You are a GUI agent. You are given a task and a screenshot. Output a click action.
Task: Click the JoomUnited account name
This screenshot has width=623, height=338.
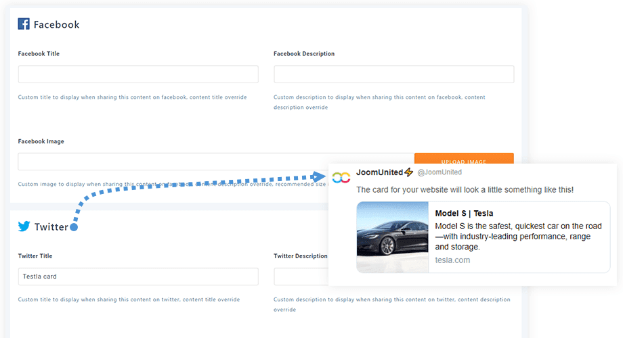(379, 172)
